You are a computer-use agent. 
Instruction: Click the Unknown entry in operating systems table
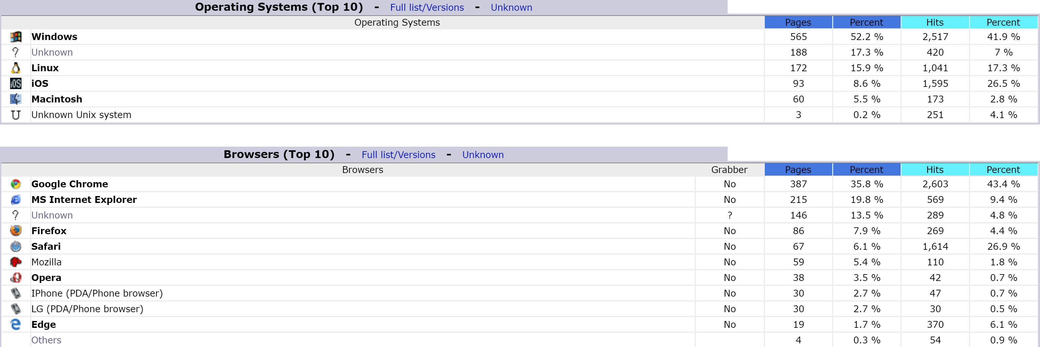click(x=52, y=52)
